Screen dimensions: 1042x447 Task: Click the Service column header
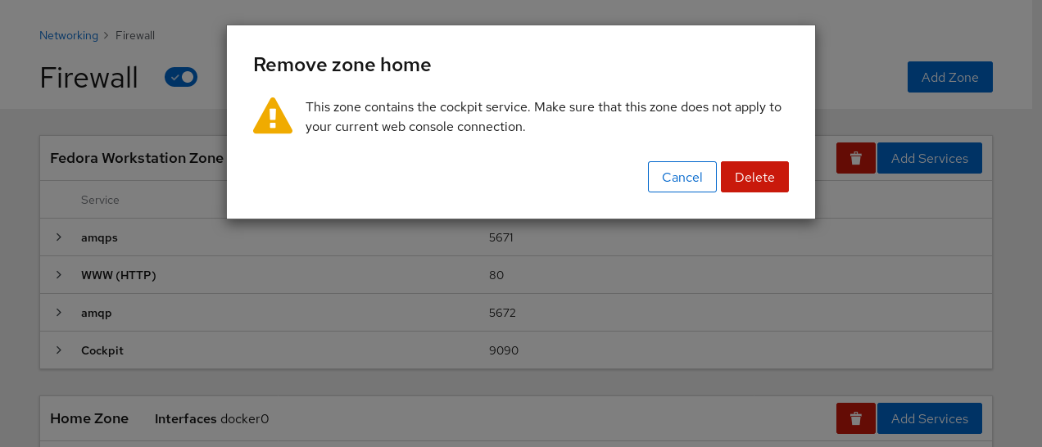100,200
